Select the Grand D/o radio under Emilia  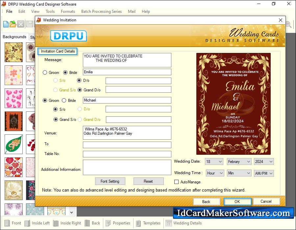(80, 90)
